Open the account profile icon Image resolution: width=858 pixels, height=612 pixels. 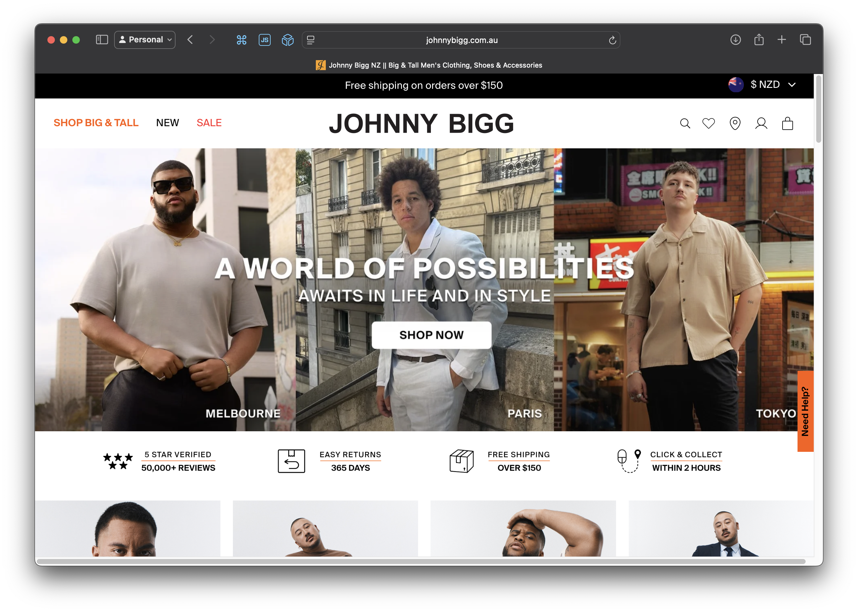[761, 124]
